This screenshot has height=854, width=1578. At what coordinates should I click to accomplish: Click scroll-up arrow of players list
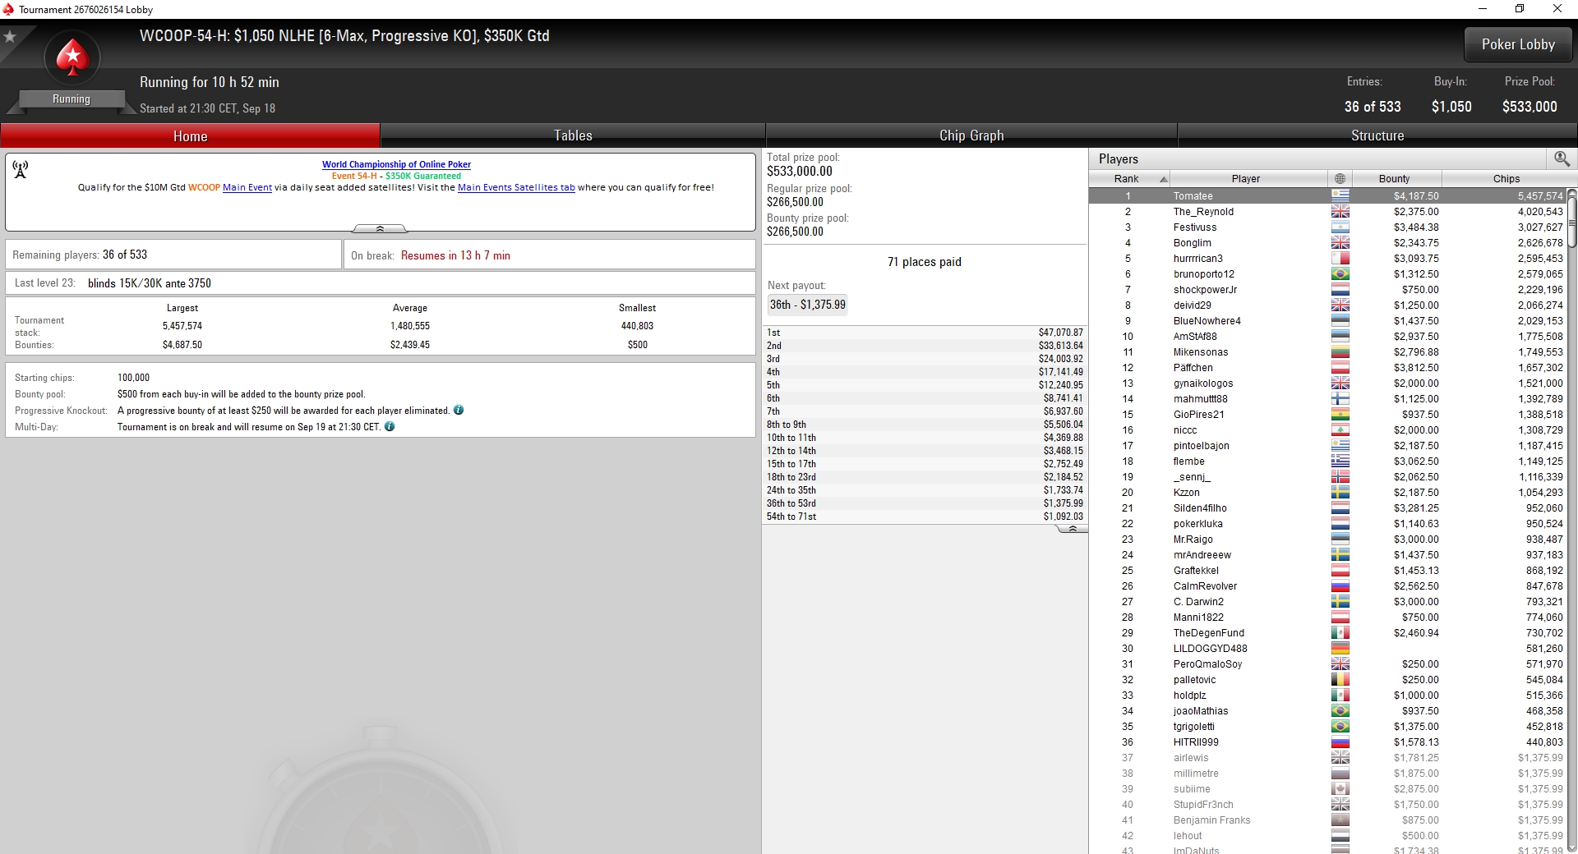pyautogui.click(x=1571, y=193)
